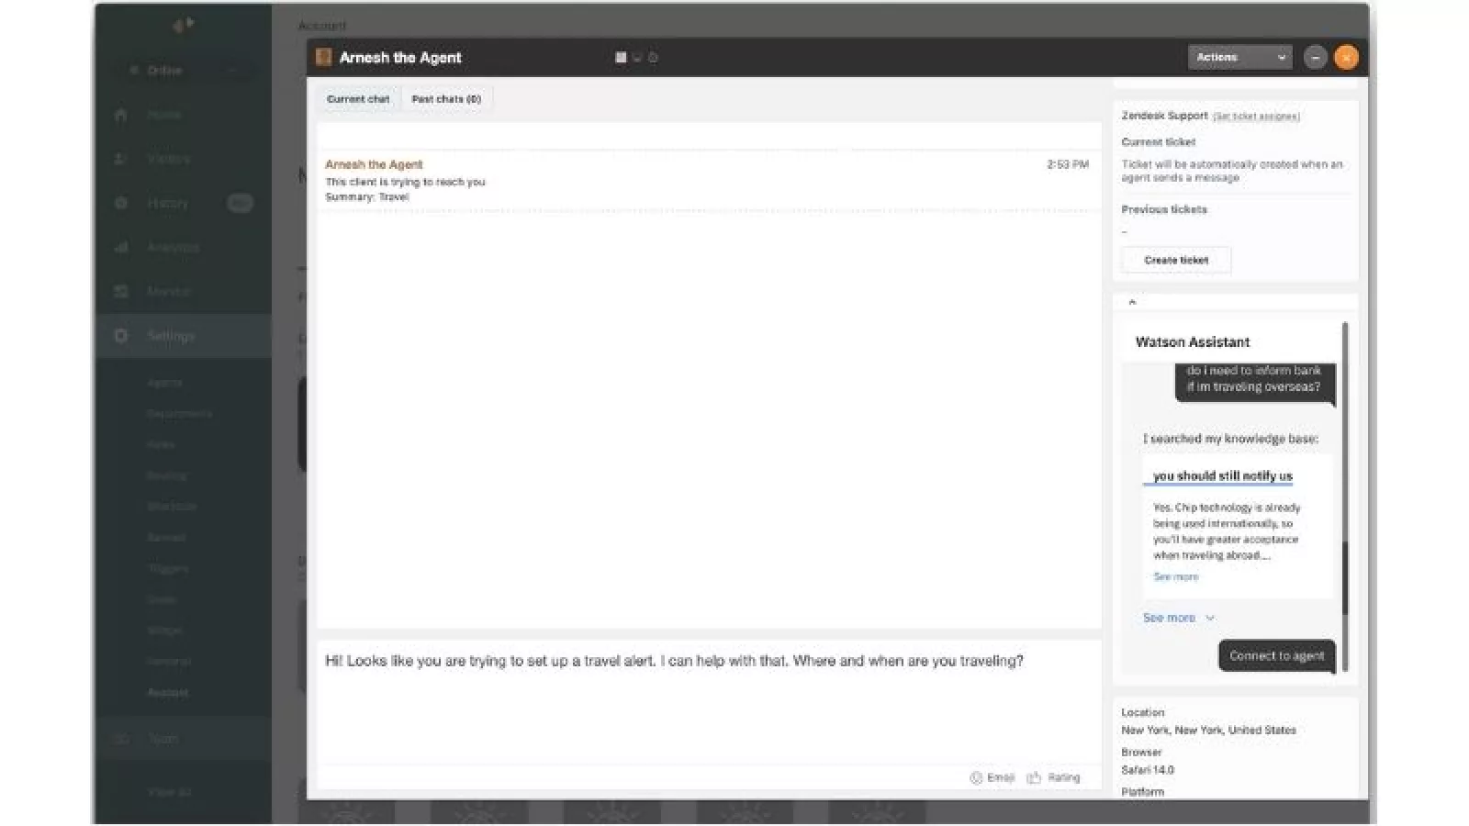This screenshot has width=1469, height=826.
Task: Open the Online status dropdown
Action: coord(183,70)
